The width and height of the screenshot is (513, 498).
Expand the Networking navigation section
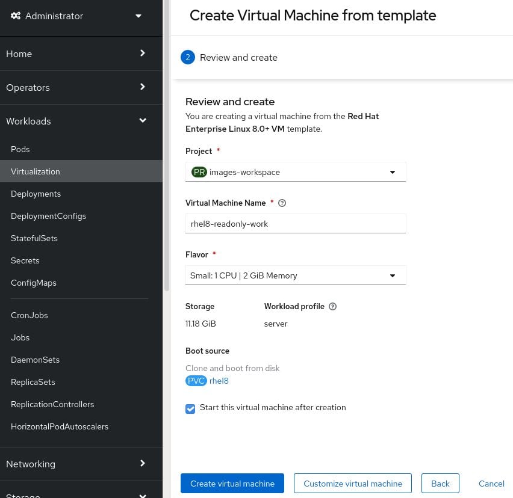(81, 464)
